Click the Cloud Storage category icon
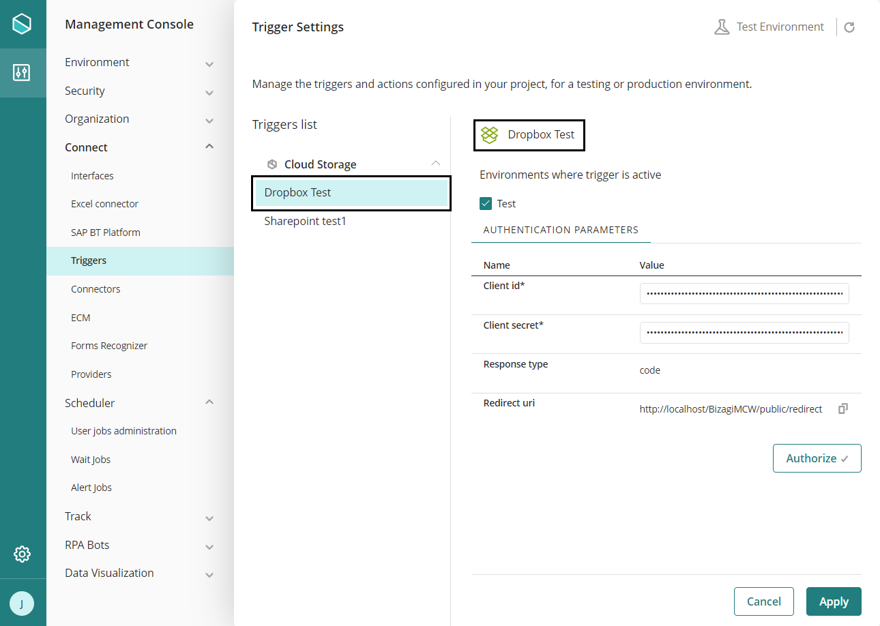The height and width of the screenshot is (626, 880). [x=272, y=164]
